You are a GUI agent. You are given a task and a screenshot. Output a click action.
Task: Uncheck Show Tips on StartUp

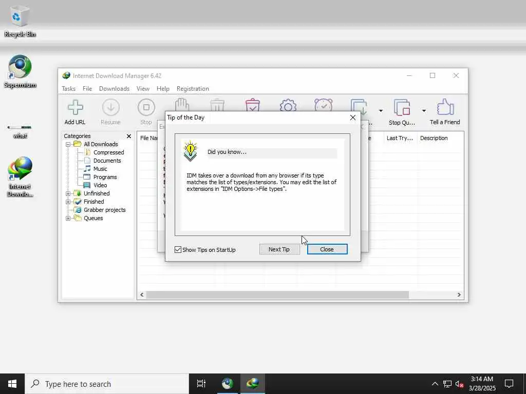click(x=178, y=250)
